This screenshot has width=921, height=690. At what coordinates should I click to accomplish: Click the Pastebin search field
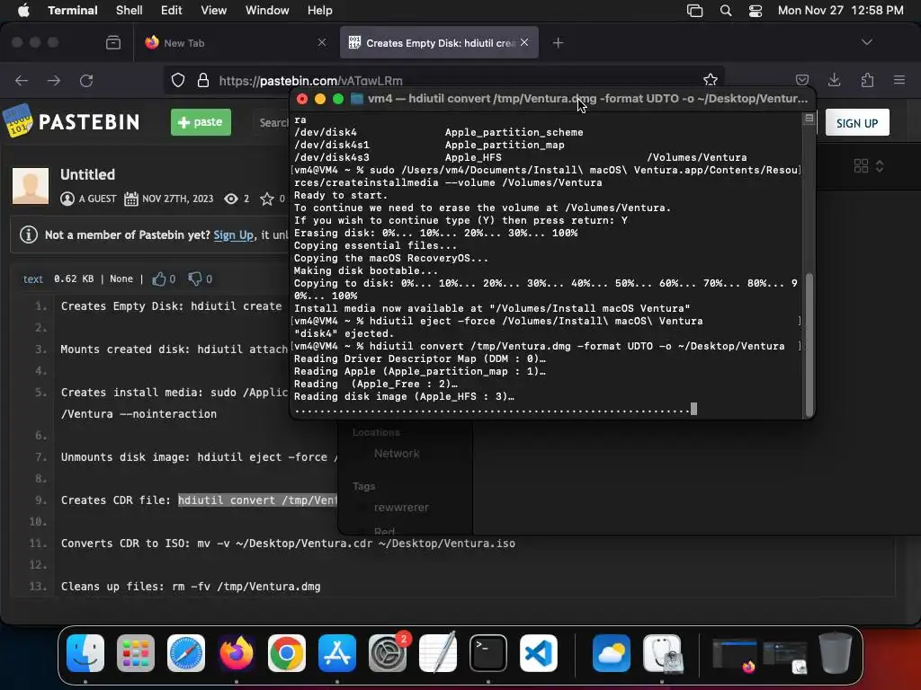point(273,122)
